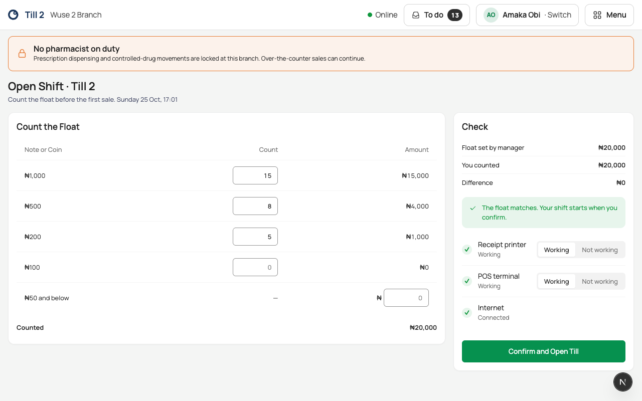Click the ₦500 count field
The width and height of the screenshot is (642, 401).
point(255,206)
